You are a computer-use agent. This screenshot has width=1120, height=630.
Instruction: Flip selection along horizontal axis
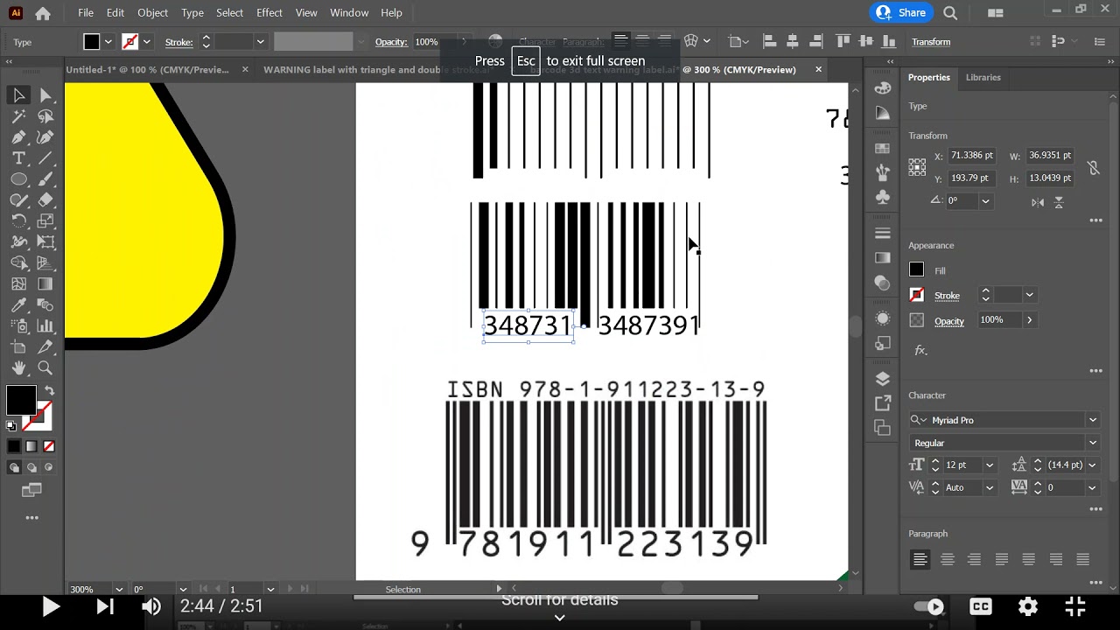(x=1038, y=202)
